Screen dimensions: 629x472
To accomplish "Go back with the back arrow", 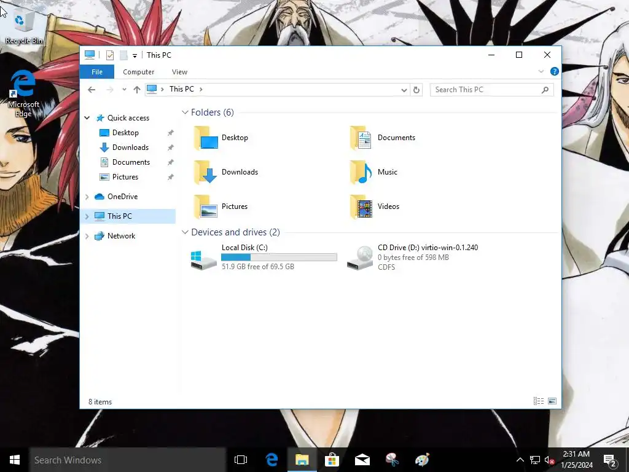I will click(92, 90).
